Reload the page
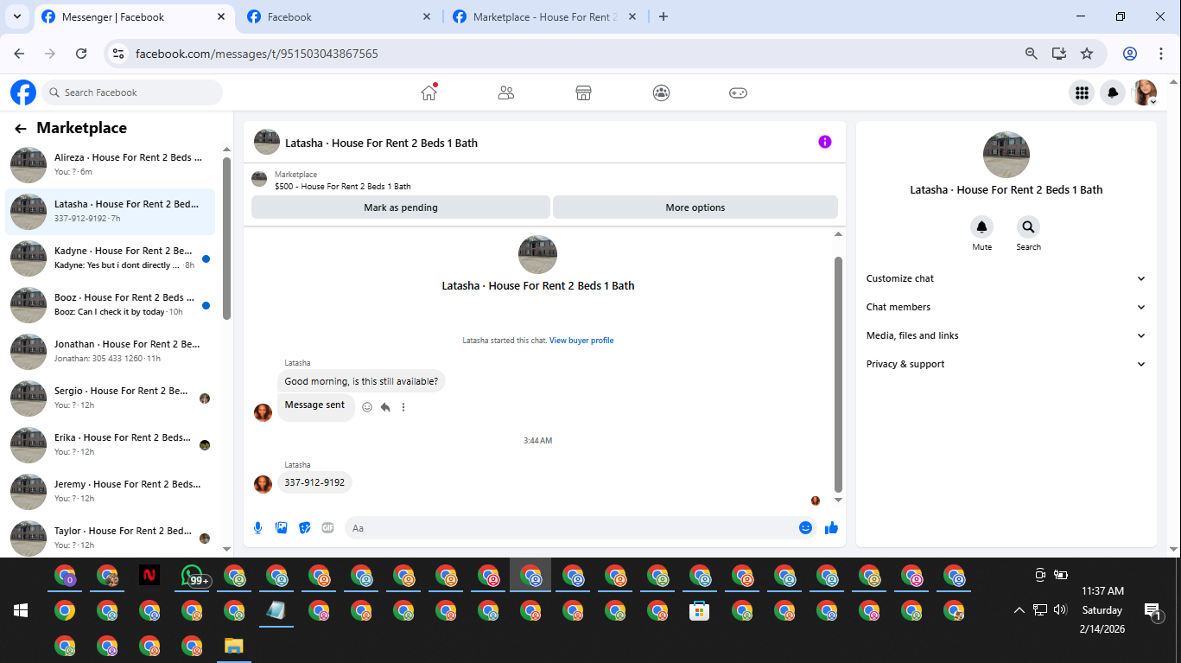1181x663 pixels. (81, 54)
